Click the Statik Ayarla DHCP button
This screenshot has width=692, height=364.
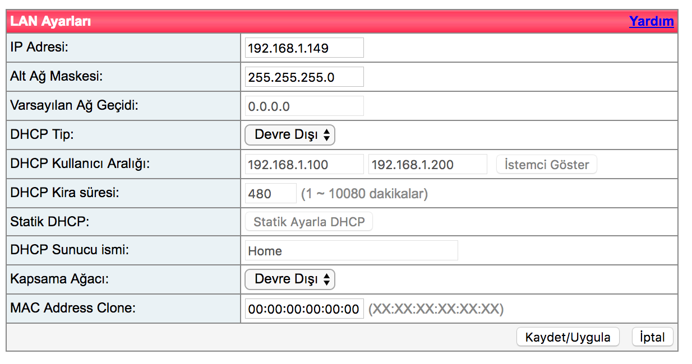[309, 222]
